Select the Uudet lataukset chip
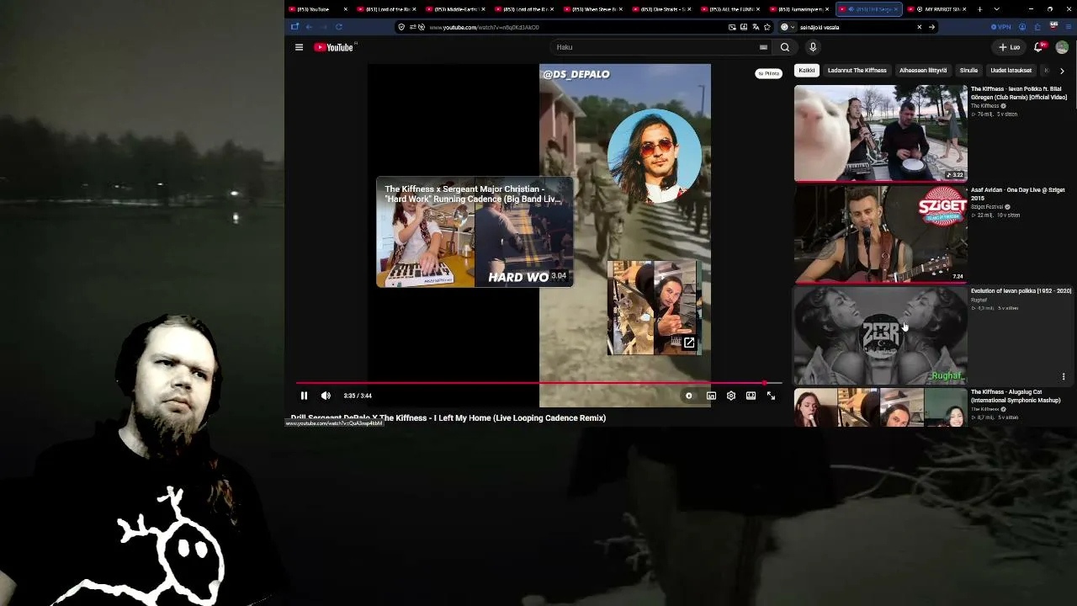Image resolution: width=1077 pixels, height=606 pixels. 1011,71
